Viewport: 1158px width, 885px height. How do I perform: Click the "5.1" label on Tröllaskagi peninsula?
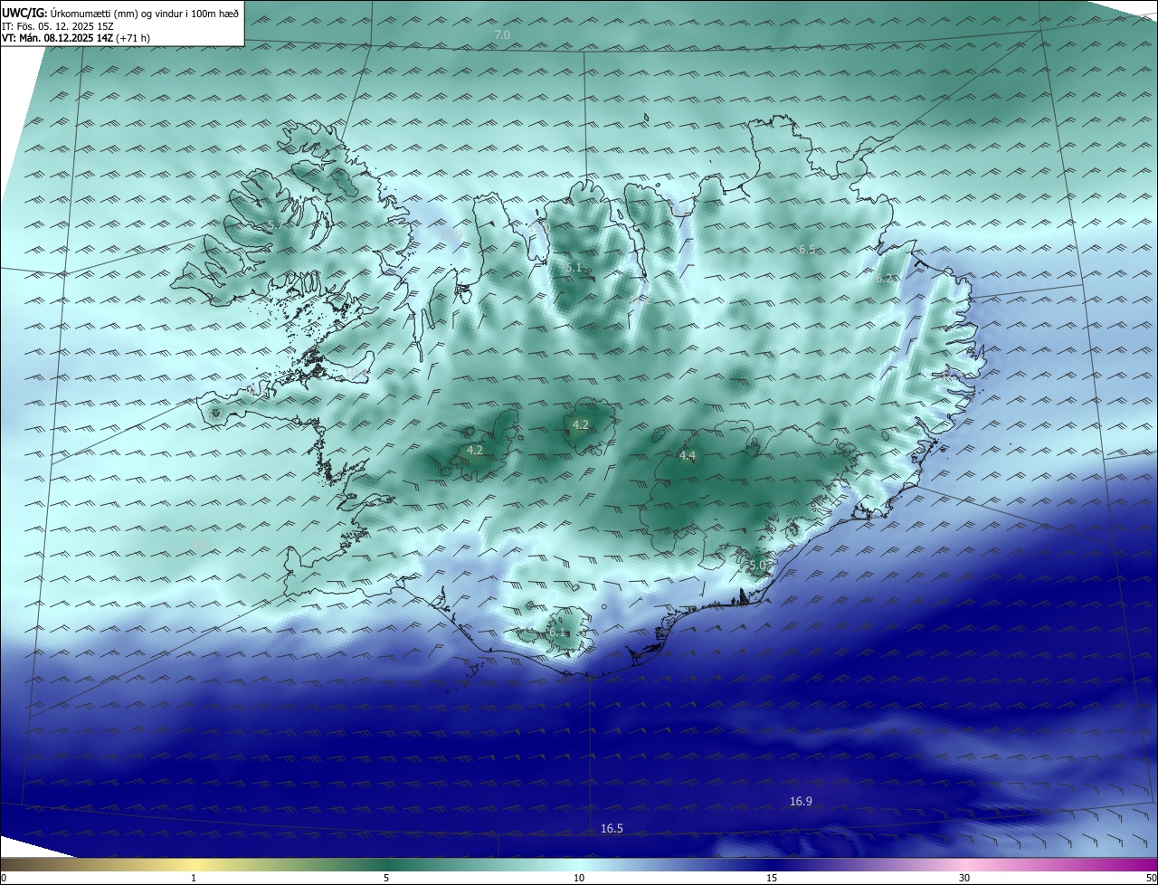(x=574, y=268)
